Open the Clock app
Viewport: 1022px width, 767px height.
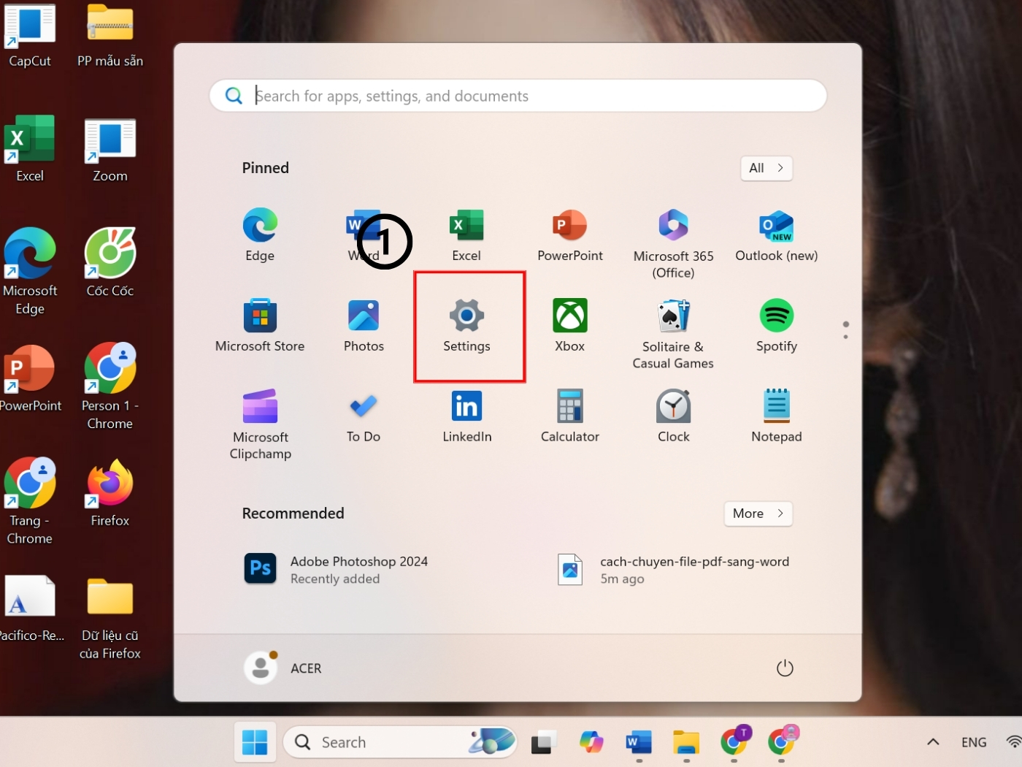[673, 416]
